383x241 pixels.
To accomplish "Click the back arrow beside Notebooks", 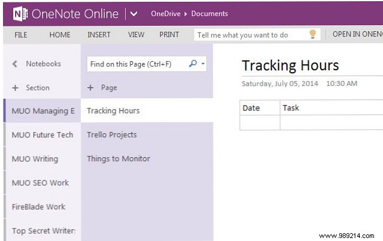I will 14,64.
